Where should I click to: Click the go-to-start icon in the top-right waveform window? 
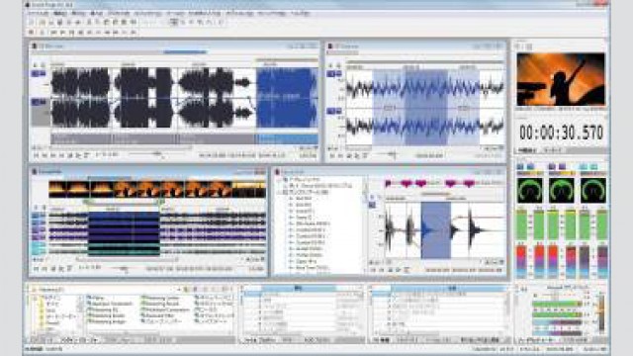click(x=332, y=155)
